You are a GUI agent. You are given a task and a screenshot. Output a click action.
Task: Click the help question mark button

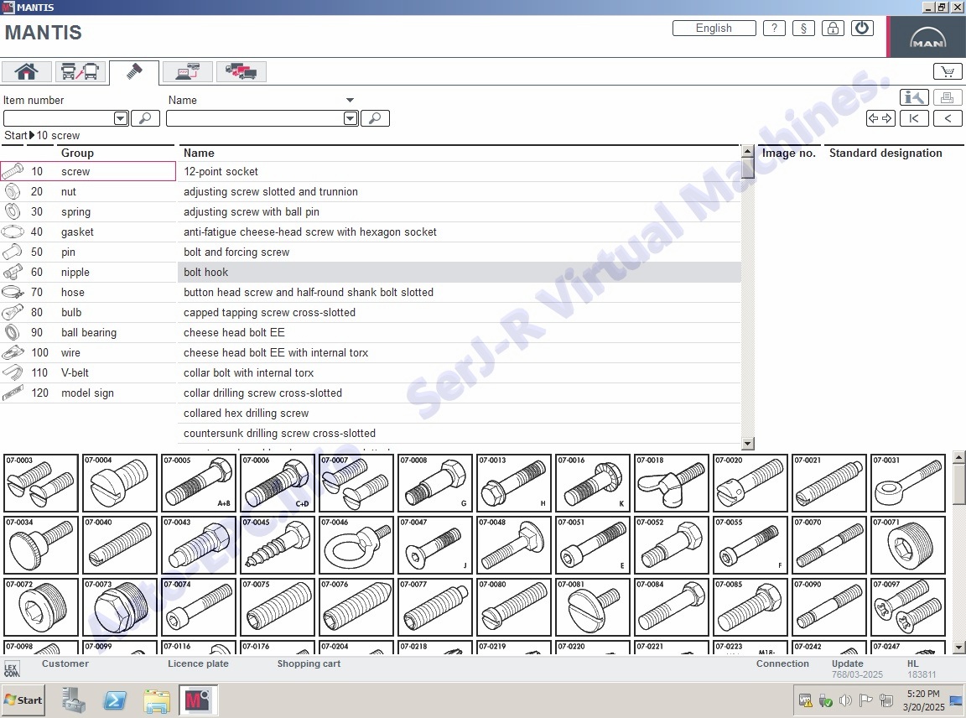(x=775, y=29)
